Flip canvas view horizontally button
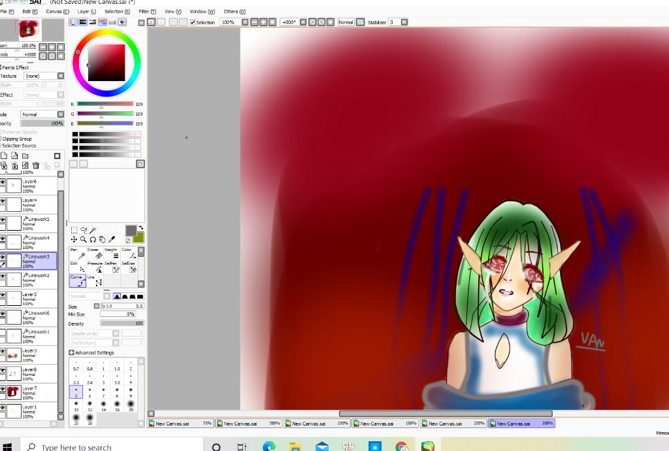Viewport: 669px width, 451px height. click(x=360, y=22)
